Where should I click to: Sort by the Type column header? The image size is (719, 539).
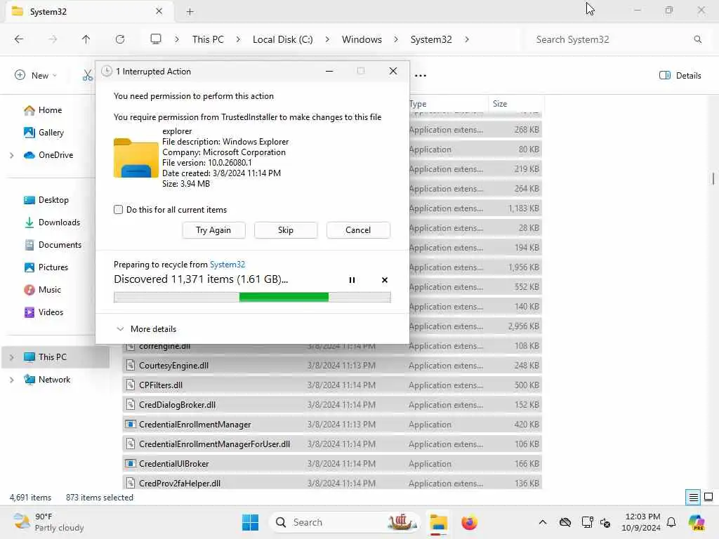[447, 104]
